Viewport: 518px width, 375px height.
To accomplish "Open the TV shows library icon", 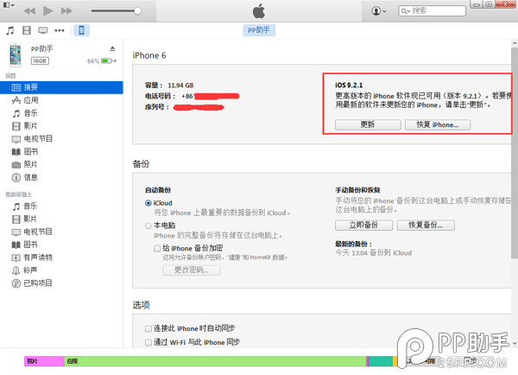I will pos(42,31).
